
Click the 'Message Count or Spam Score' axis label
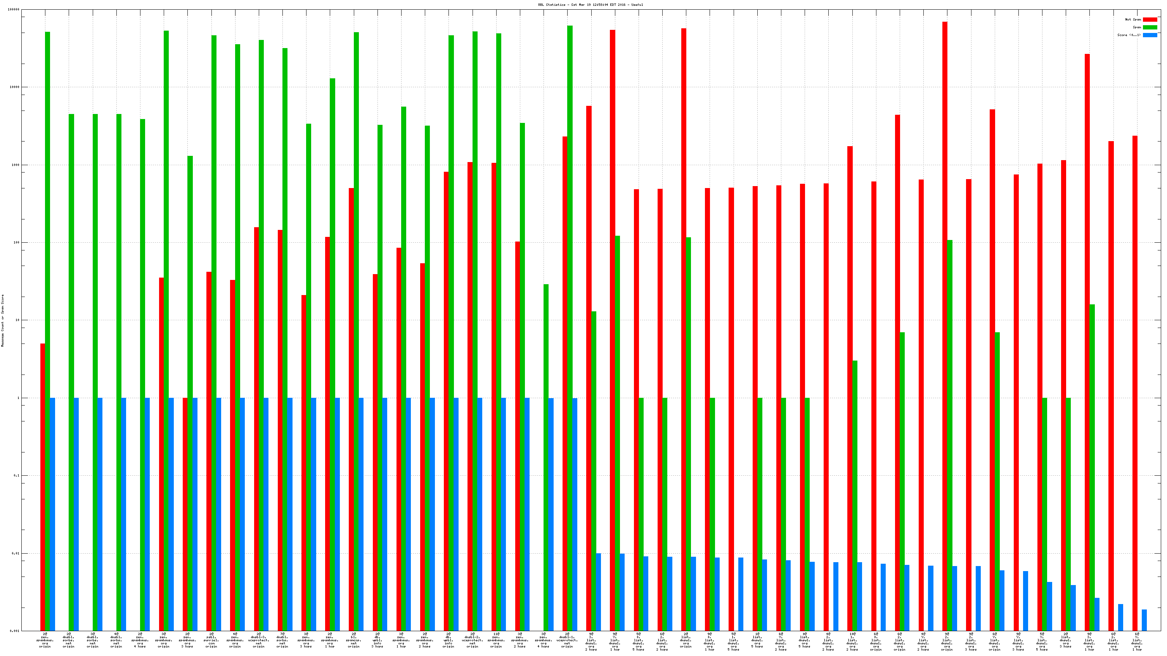2,321
